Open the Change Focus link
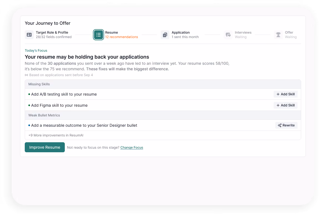322x217 pixels. click(132, 148)
